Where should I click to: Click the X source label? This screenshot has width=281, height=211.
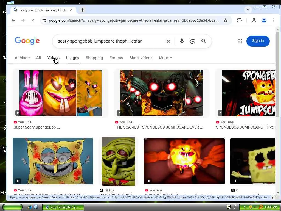pos(234,190)
